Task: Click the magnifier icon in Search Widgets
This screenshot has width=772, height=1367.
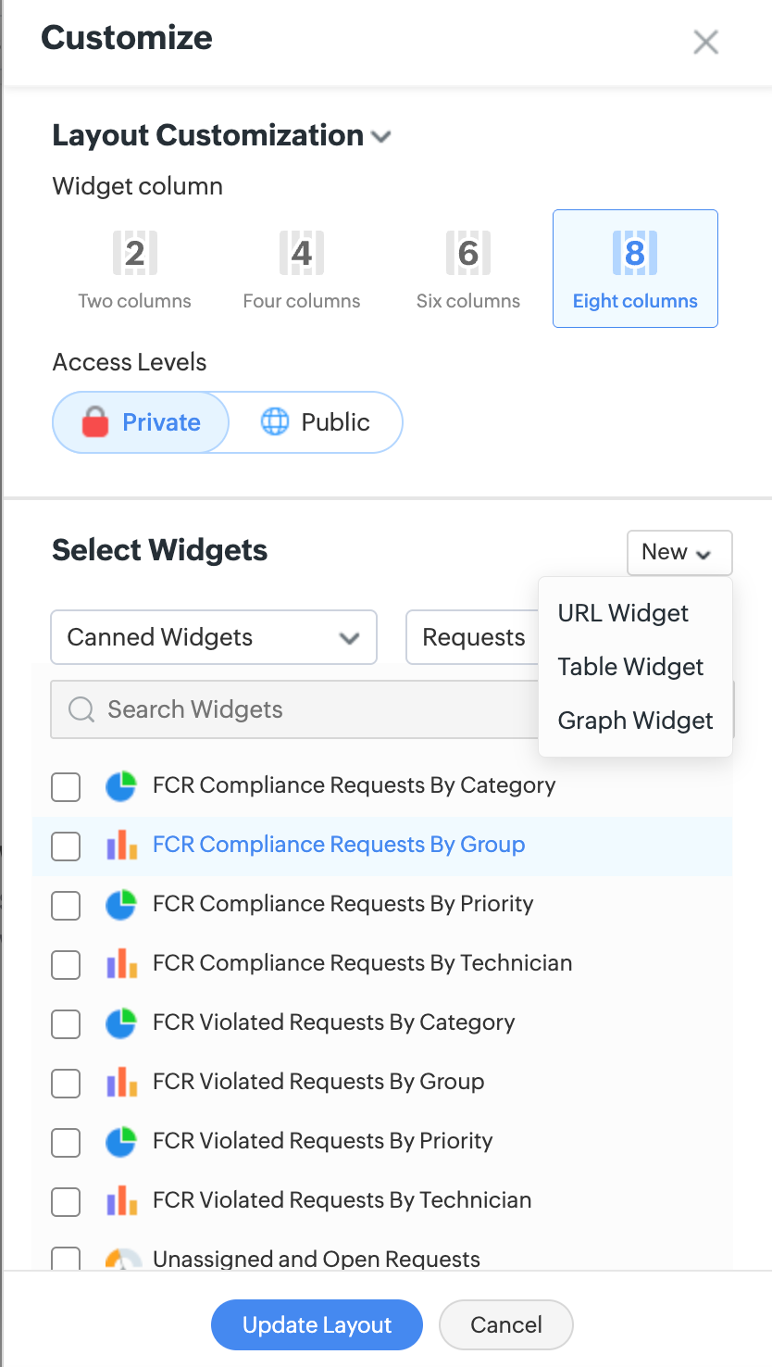Action: 81,710
